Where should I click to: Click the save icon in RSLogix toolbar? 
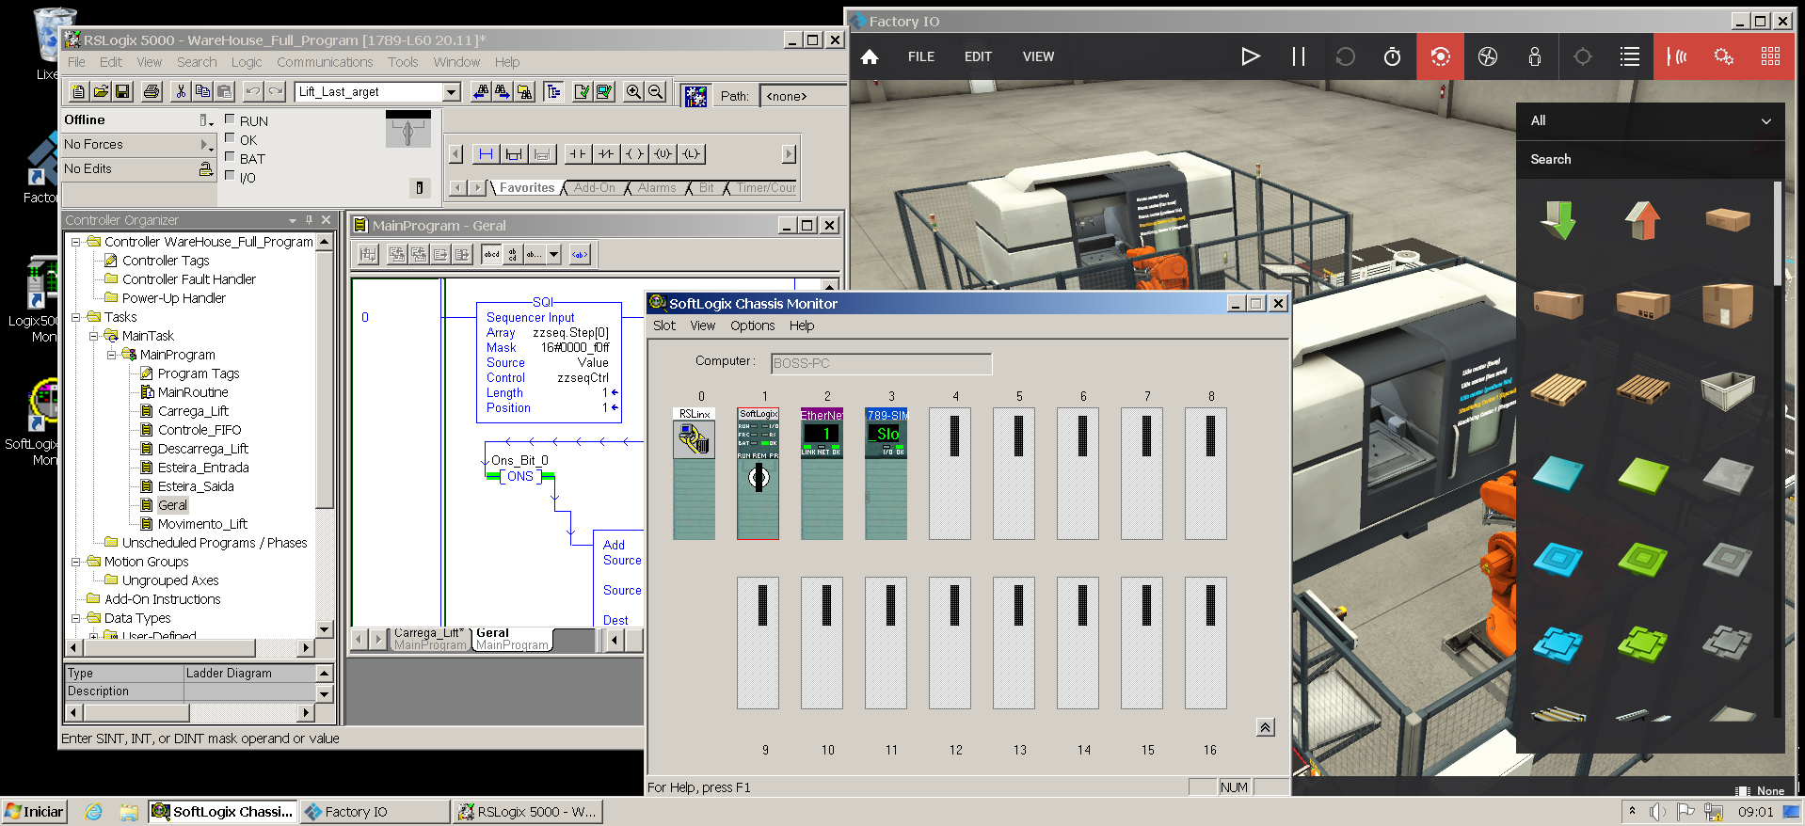122,91
